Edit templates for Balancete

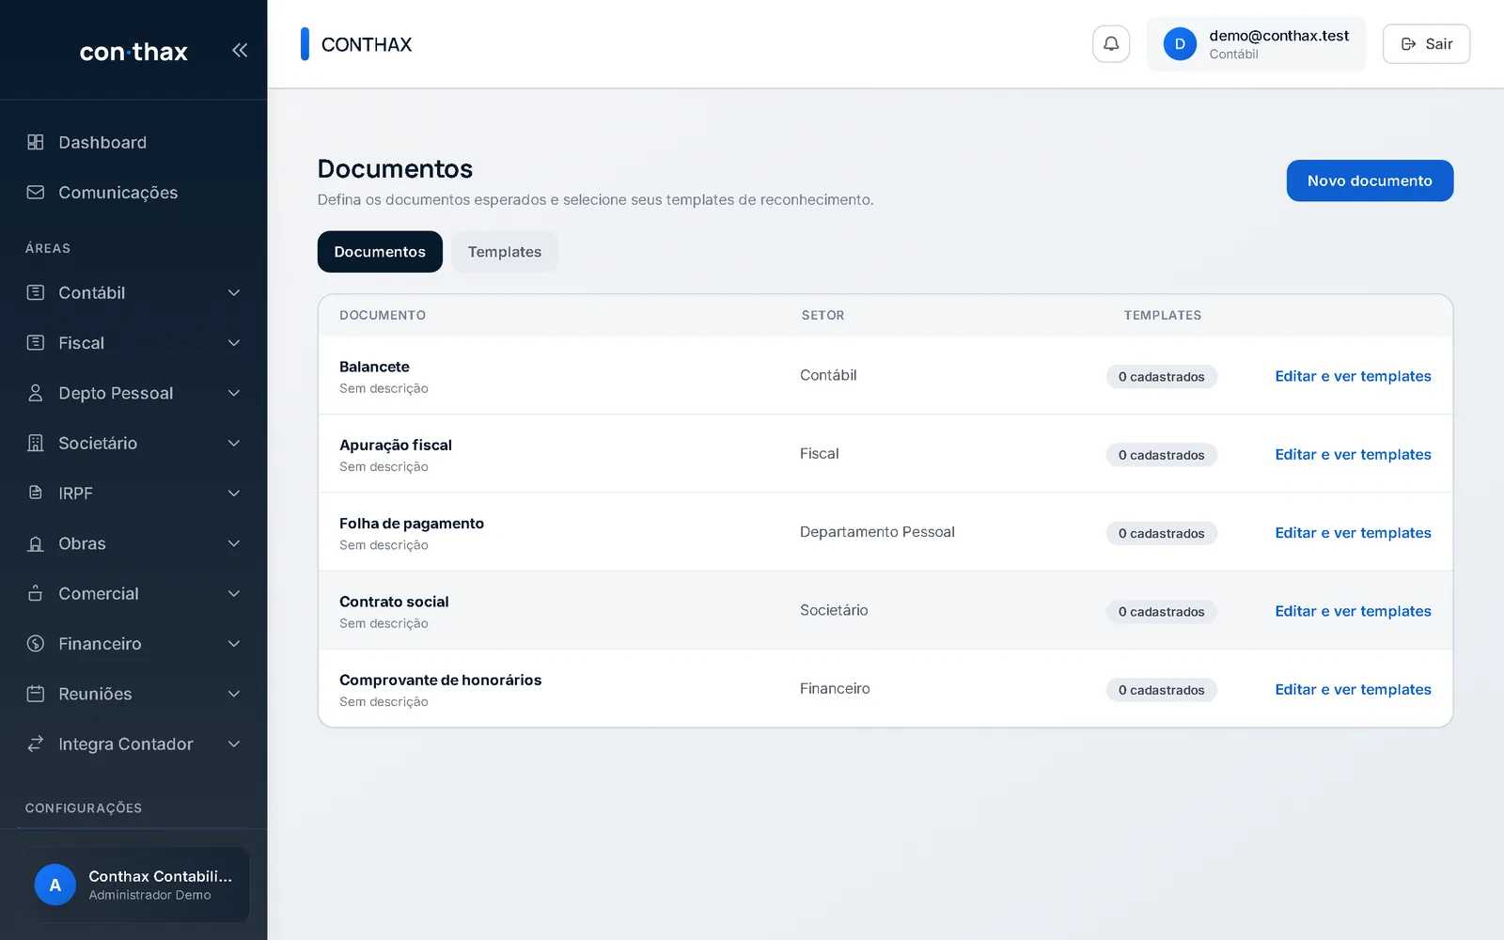tap(1353, 376)
